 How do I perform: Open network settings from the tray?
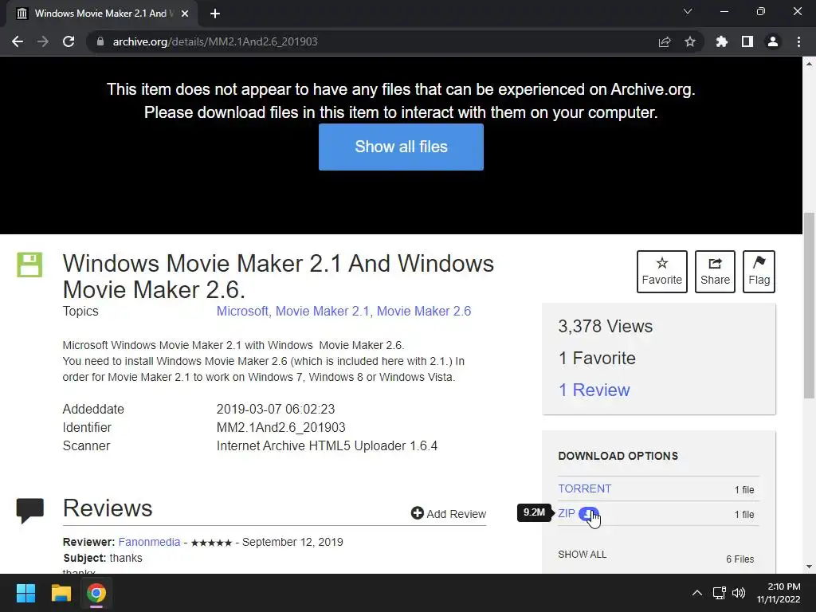point(720,593)
